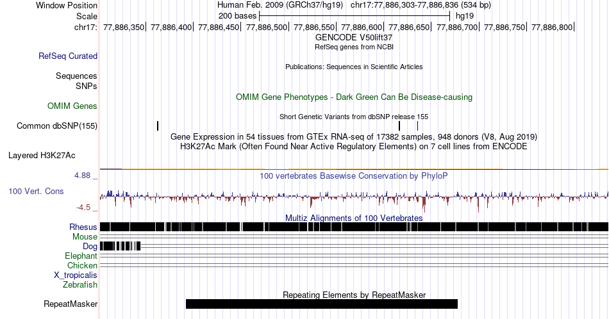Click the 'RefSeq genes from NCBI' title

354,47
